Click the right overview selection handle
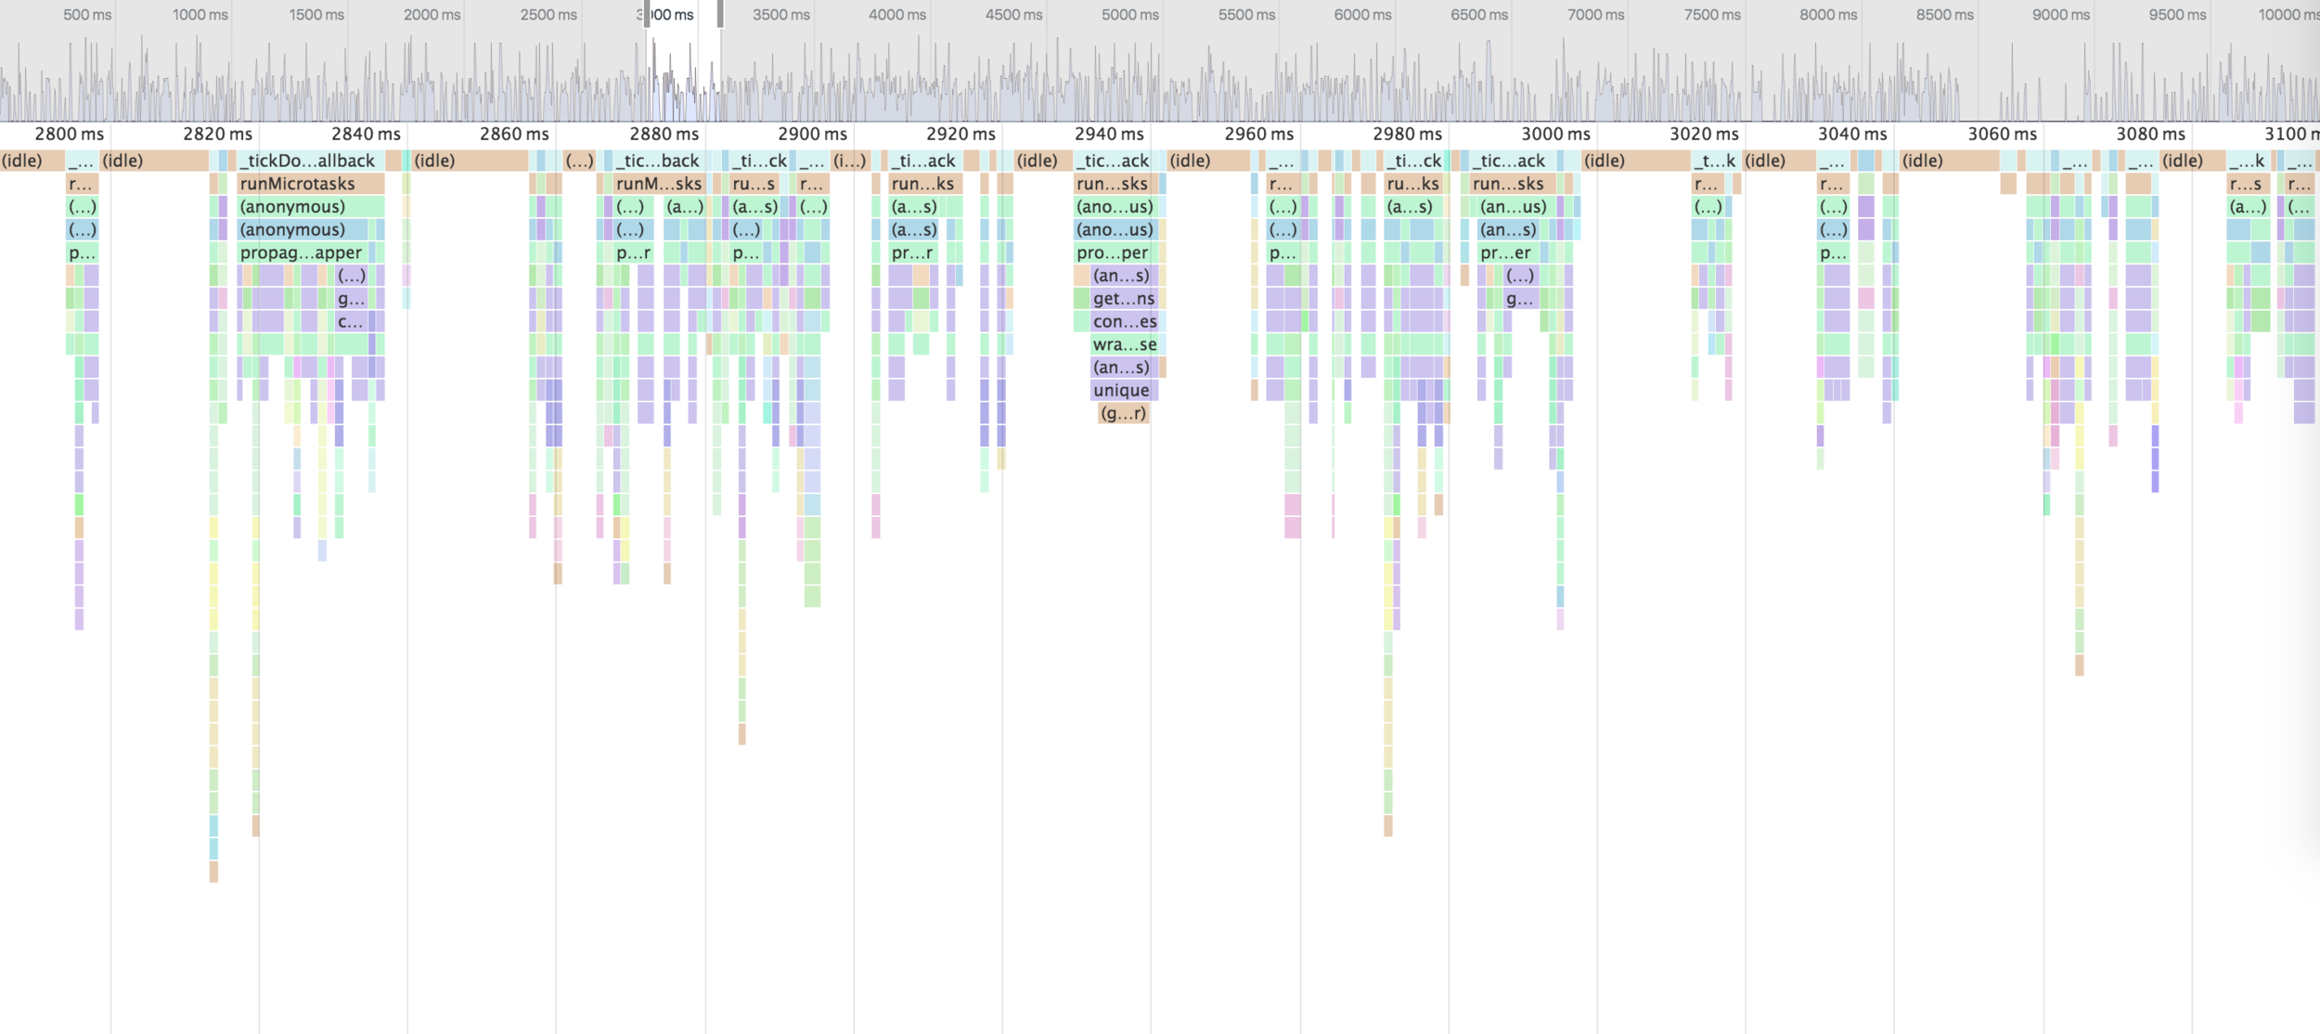2320x1034 pixels. (x=720, y=14)
